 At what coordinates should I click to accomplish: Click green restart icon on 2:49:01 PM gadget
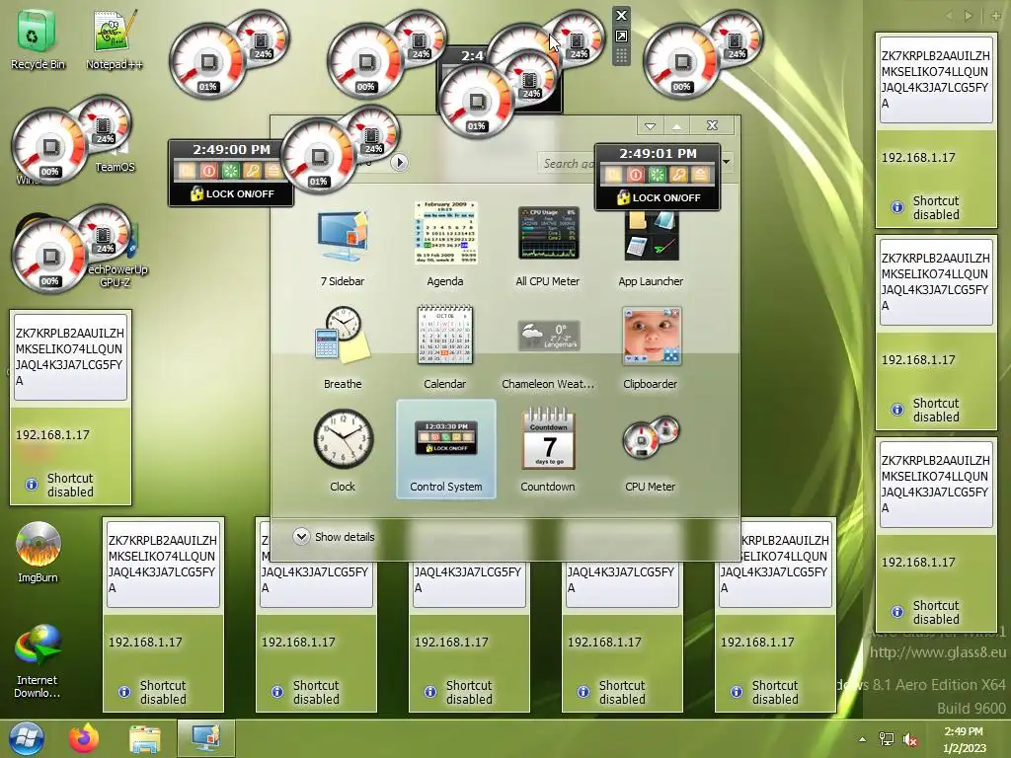pos(657,175)
